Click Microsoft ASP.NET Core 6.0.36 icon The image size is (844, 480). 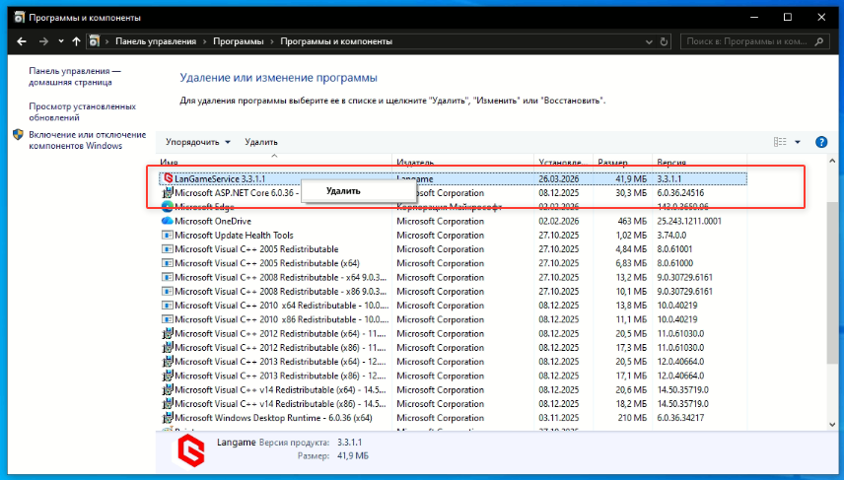click(x=168, y=192)
